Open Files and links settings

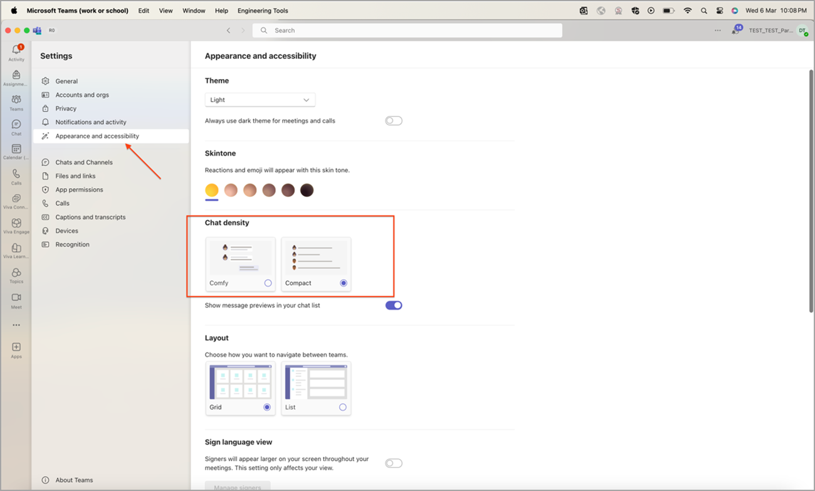111,176
